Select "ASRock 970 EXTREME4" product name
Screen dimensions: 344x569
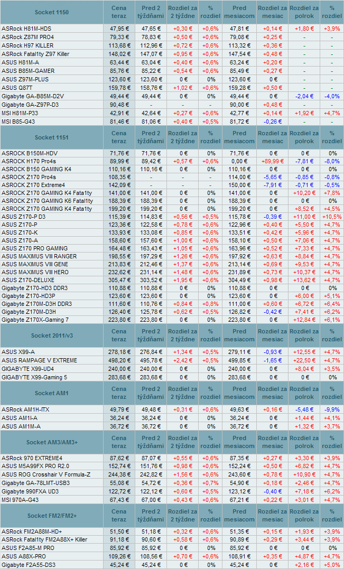tap(32, 458)
